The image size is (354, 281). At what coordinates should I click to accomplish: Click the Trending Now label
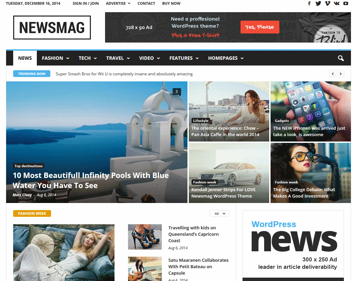click(32, 74)
